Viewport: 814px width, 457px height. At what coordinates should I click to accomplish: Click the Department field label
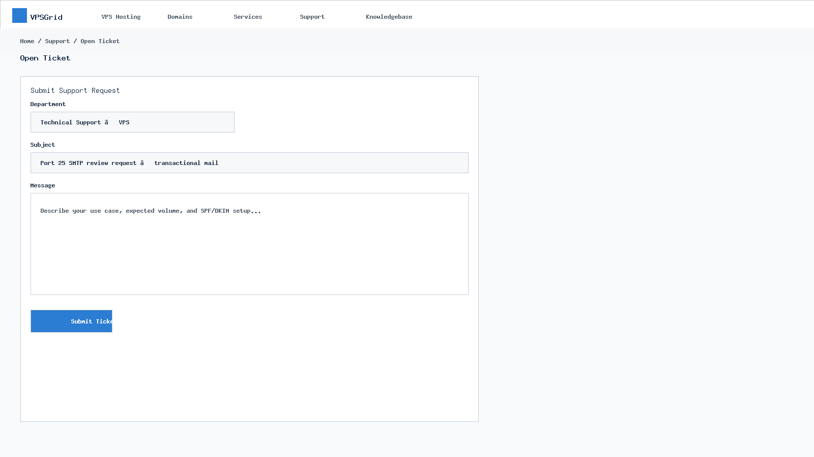tap(48, 104)
